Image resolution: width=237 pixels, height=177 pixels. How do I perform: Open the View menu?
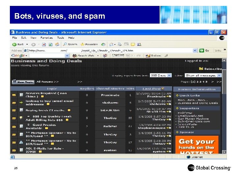33,38
